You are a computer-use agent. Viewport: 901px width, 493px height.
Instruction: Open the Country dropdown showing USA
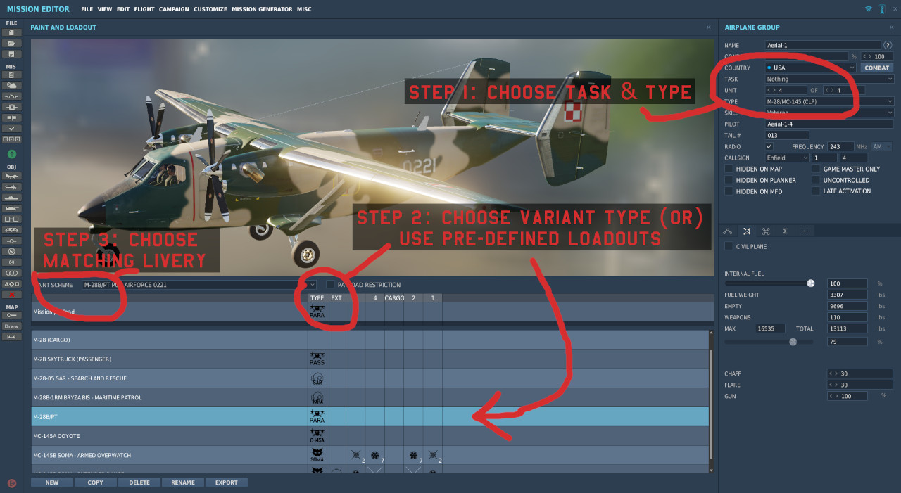[x=810, y=68]
